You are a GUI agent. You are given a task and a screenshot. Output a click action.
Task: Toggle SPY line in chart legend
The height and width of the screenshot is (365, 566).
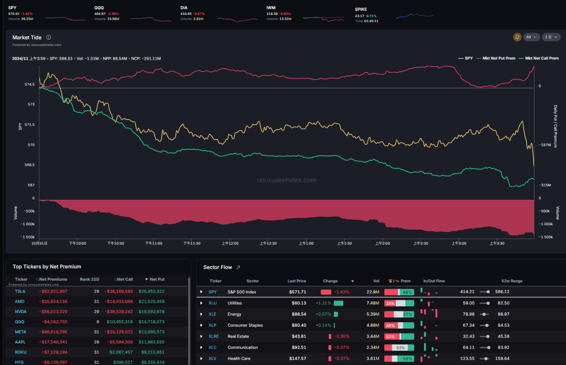tap(465, 58)
